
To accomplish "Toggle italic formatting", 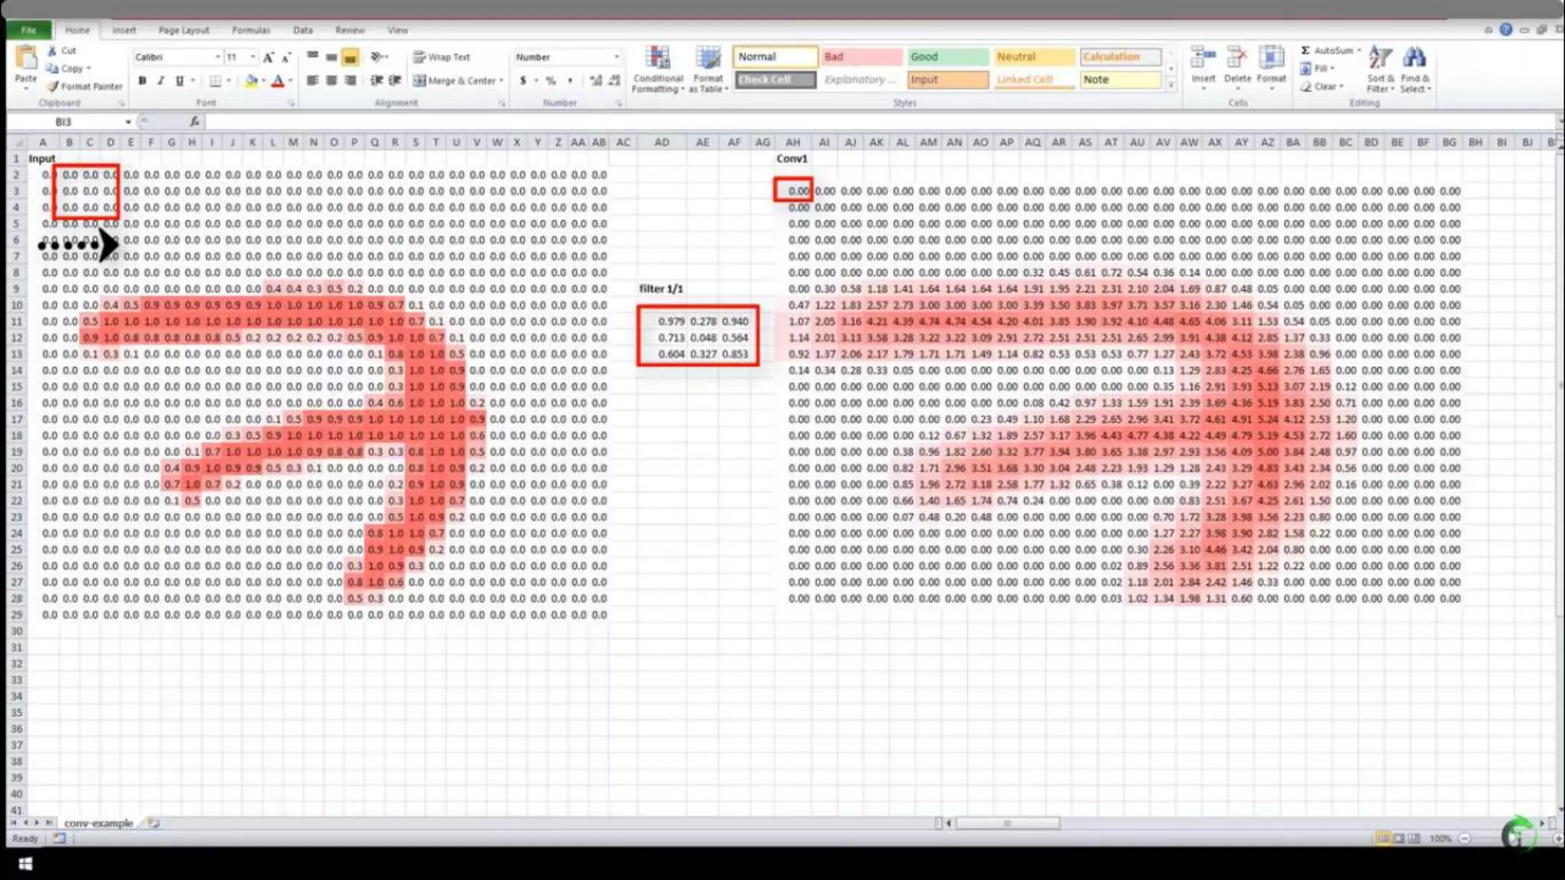I will point(160,80).
